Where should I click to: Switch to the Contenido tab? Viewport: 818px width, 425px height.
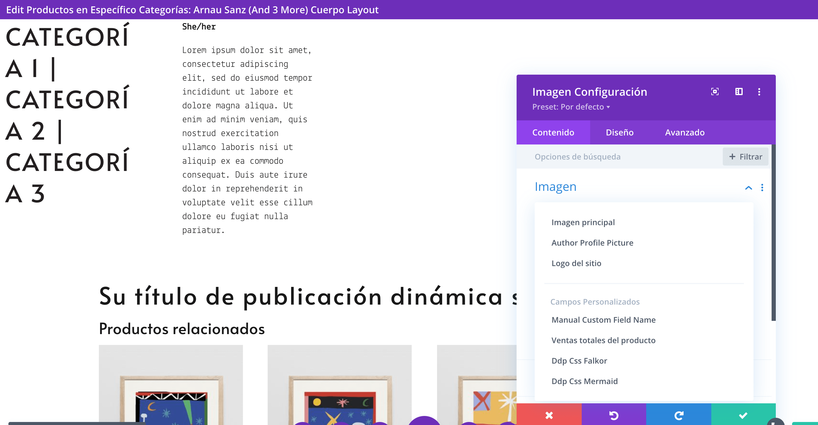pyautogui.click(x=553, y=132)
